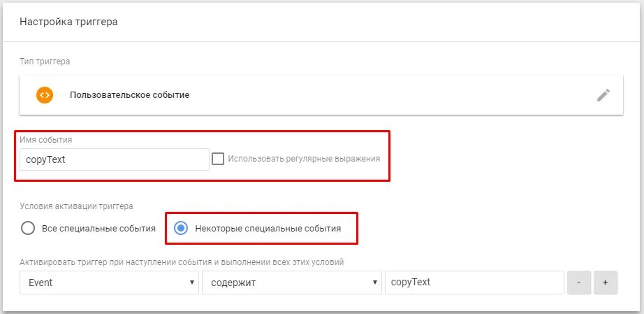The height and width of the screenshot is (314, 644).
Task: Click the arrow of the "содержит" dropdown
Action: pos(376,283)
